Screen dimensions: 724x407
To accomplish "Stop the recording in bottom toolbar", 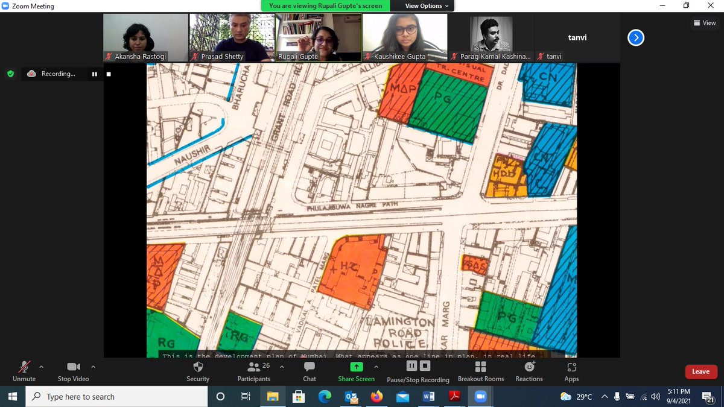I will click(x=425, y=366).
